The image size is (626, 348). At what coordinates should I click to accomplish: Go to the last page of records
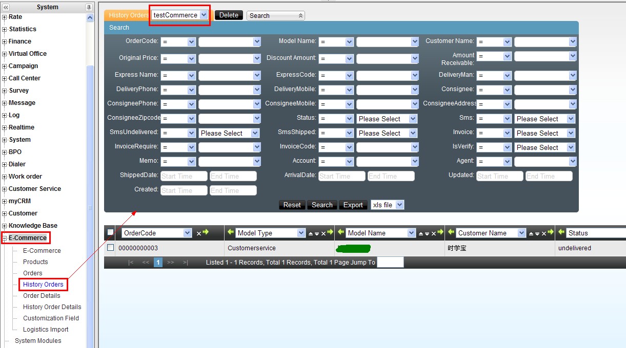point(185,263)
